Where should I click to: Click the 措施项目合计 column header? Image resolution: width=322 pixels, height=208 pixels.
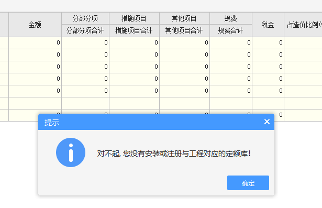(134, 30)
